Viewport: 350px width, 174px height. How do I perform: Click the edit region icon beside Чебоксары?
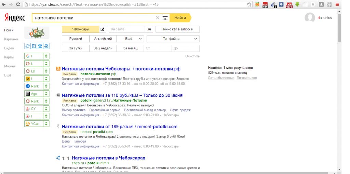click(103, 29)
